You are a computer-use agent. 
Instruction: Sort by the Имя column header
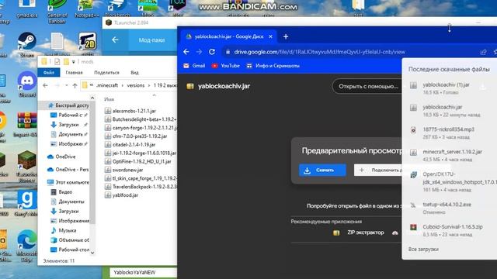coord(109,99)
